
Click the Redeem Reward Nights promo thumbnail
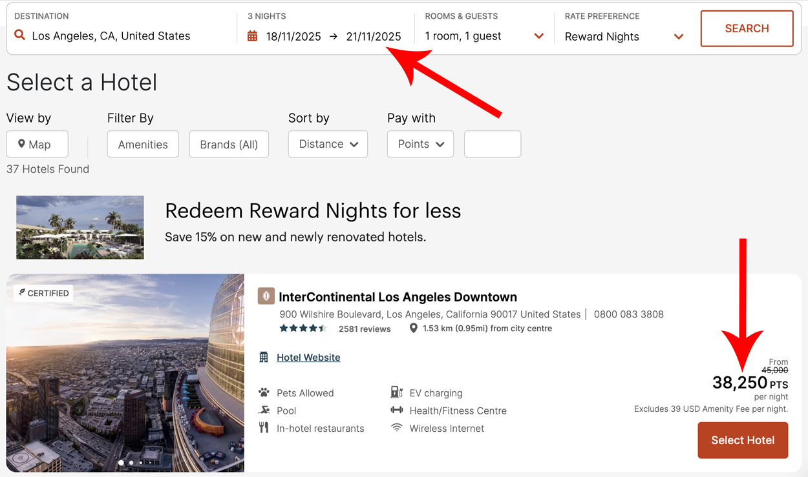click(x=80, y=227)
